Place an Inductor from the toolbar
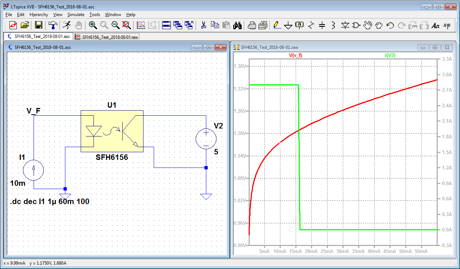 [333, 25]
